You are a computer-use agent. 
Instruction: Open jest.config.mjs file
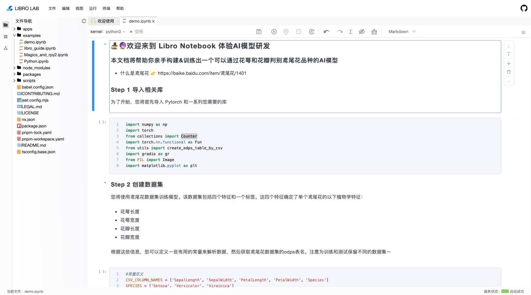[x=35, y=100]
